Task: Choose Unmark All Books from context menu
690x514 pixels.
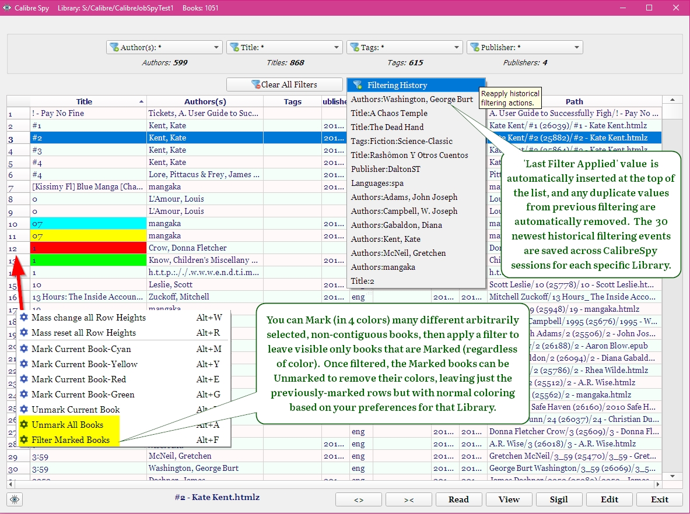Action: 67,425
